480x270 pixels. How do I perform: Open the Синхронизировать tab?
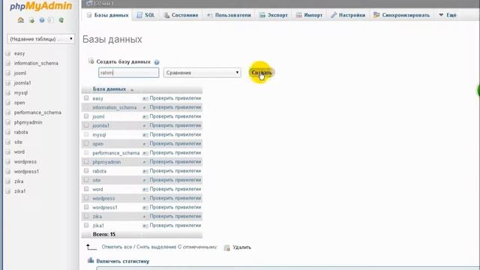click(x=402, y=15)
